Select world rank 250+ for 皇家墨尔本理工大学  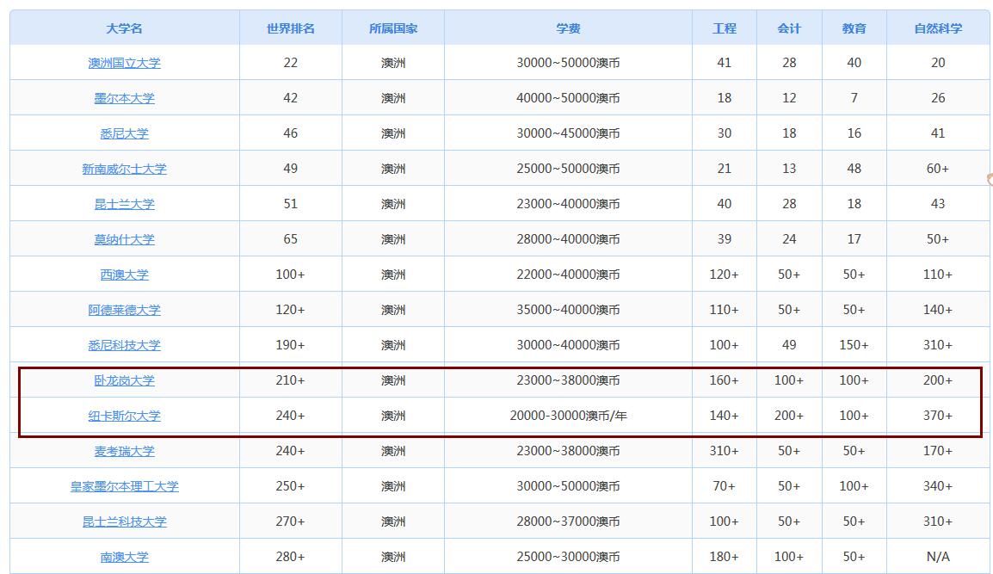(x=291, y=486)
